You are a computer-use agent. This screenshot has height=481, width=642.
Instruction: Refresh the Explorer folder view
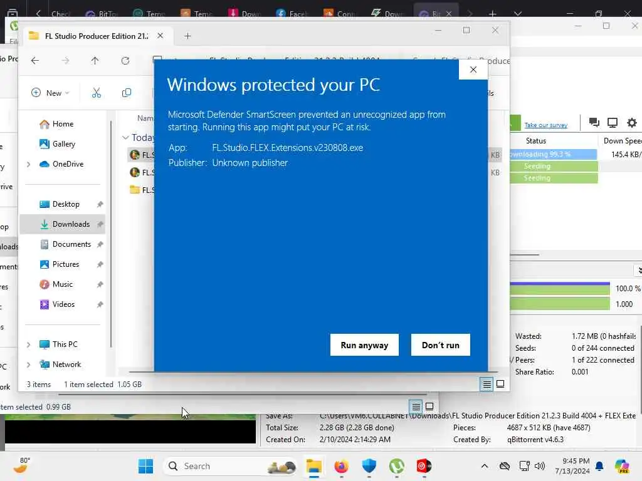point(125,61)
